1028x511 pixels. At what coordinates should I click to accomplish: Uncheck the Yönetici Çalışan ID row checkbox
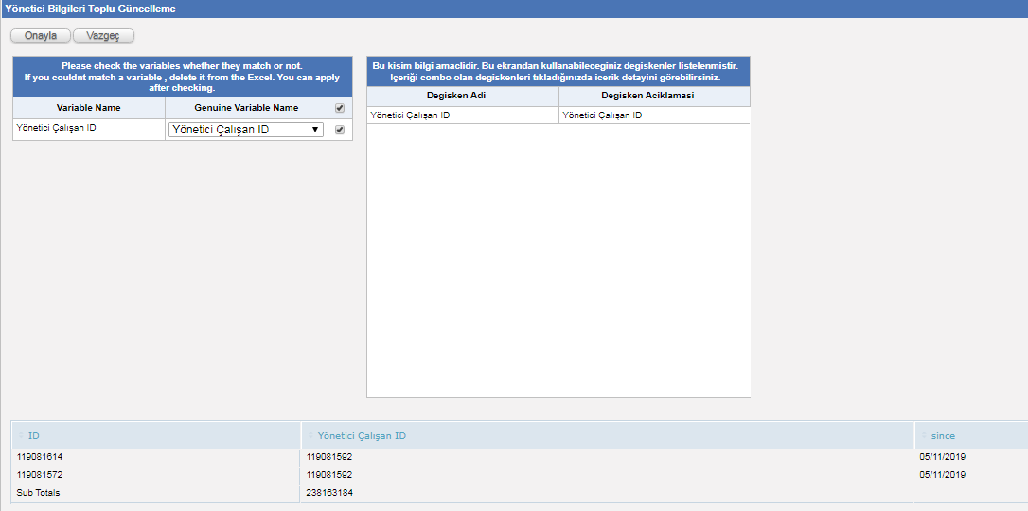tap(340, 130)
